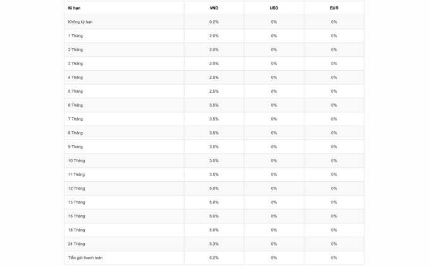Select the Không kỳ hạn row label
The image size is (430, 267).
coord(80,22)
